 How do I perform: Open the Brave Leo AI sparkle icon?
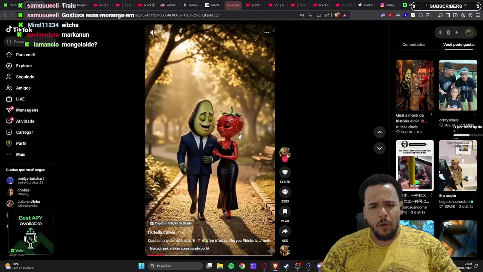coord(463,15)
